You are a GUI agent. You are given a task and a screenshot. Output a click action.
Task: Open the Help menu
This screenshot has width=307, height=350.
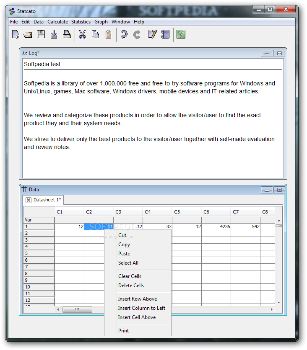click(139, 22)
